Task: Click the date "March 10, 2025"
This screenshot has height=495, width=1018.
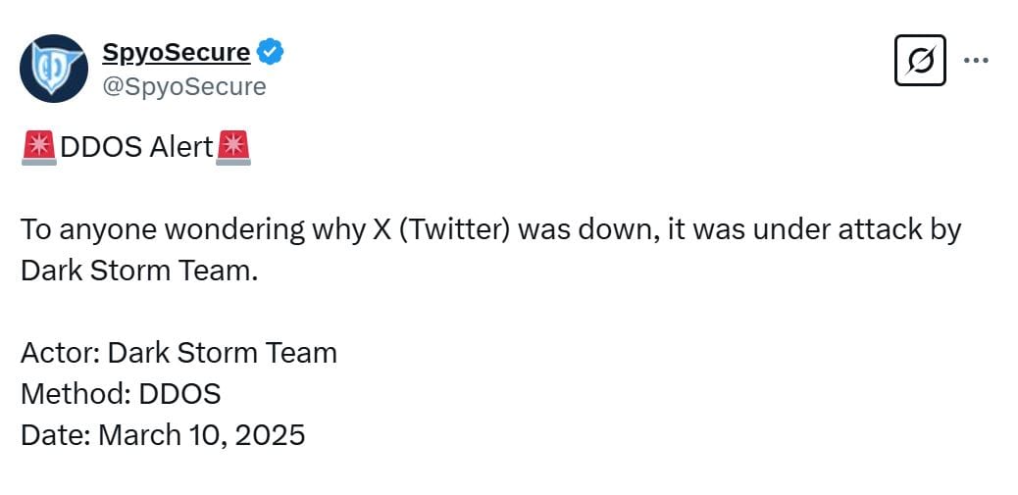Action: click(202, 434)
